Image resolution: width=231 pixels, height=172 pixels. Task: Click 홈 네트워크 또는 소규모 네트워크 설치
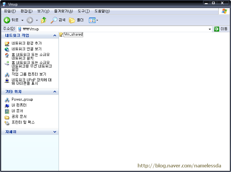pyautogui.click(x=31, y=56)
